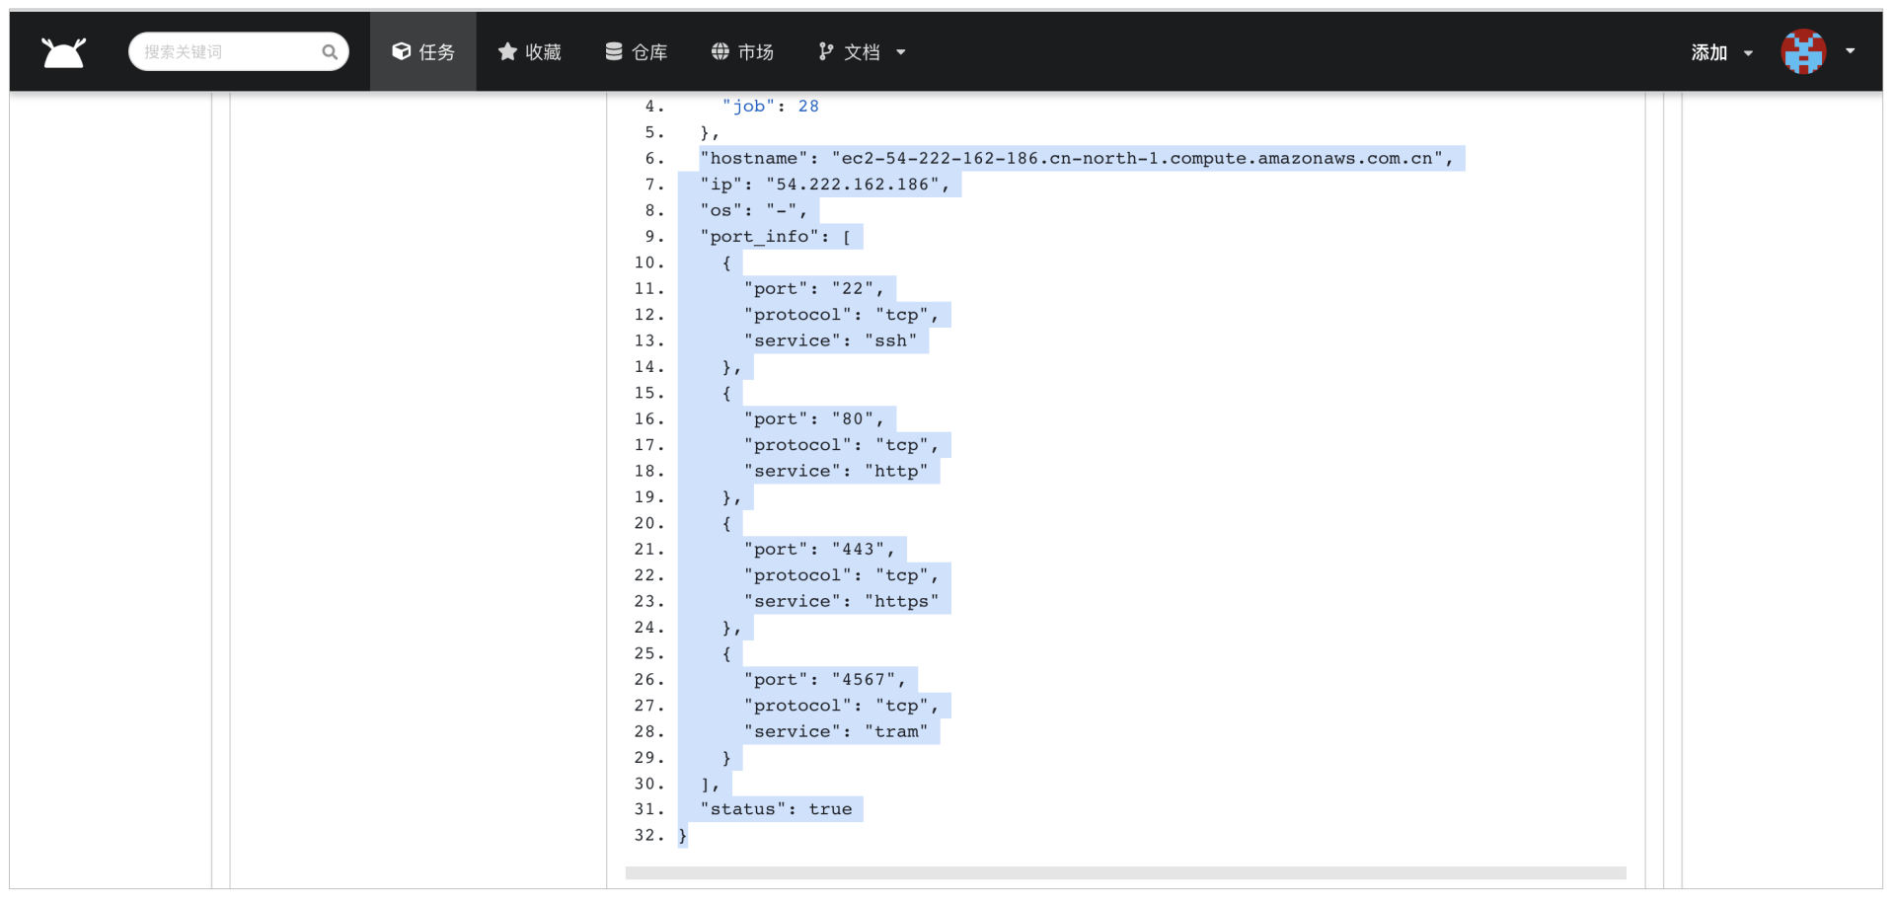Open the 添加 dropdown menu

coord(1721,52)
